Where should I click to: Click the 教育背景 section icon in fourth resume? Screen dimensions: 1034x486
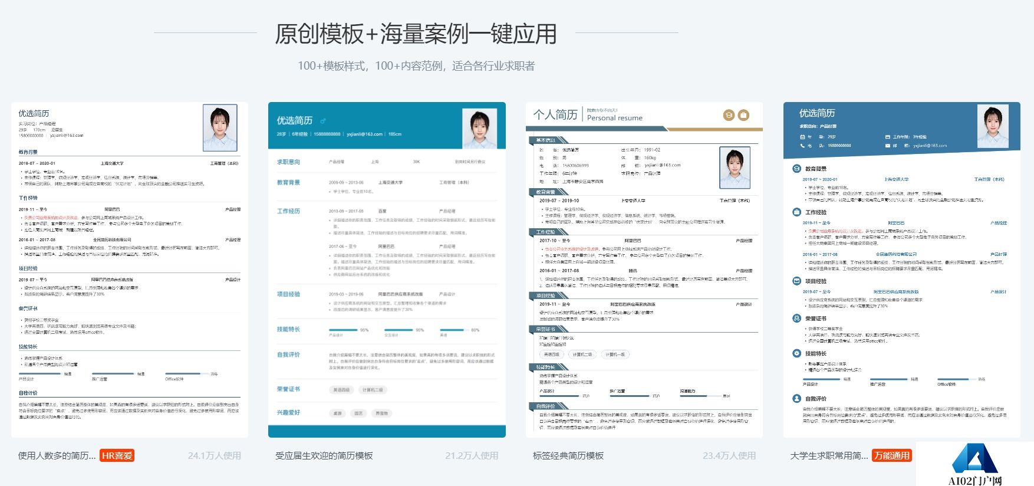point(796,169)
